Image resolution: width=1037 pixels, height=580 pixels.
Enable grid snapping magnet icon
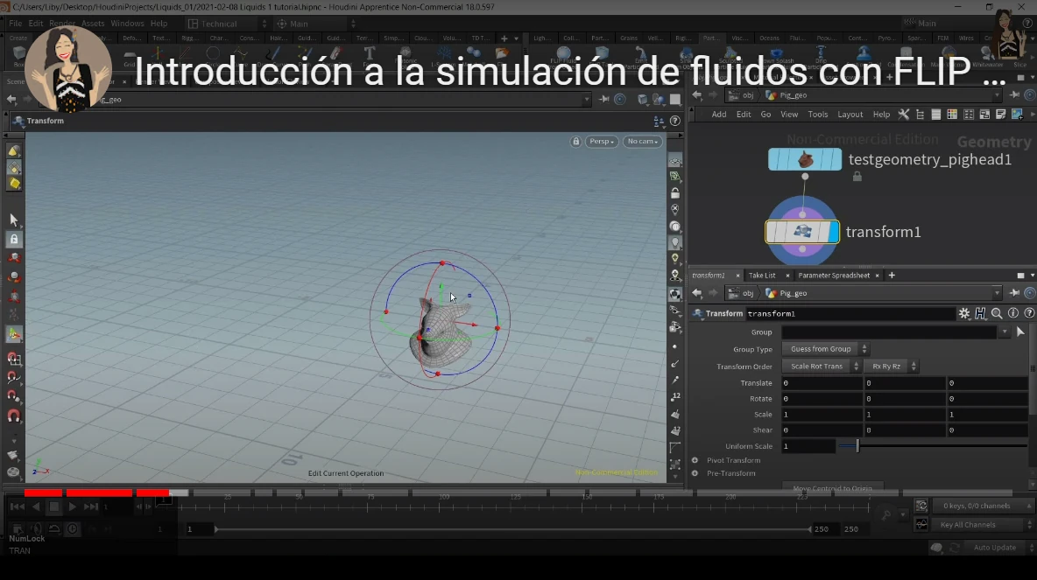coord(14,359)
